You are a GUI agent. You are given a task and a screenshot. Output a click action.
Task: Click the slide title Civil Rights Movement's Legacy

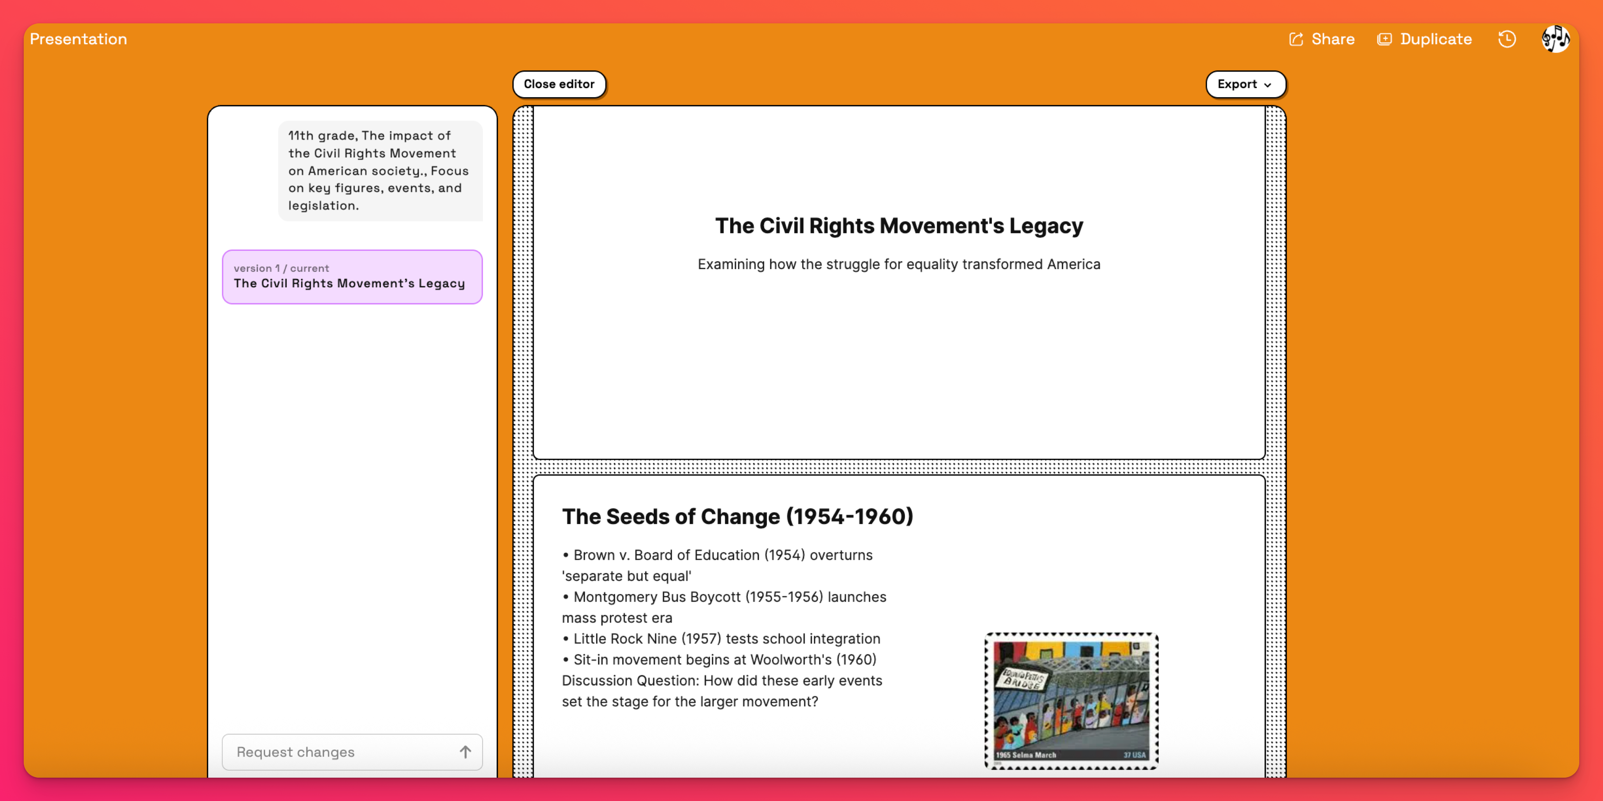pos(899,226)
